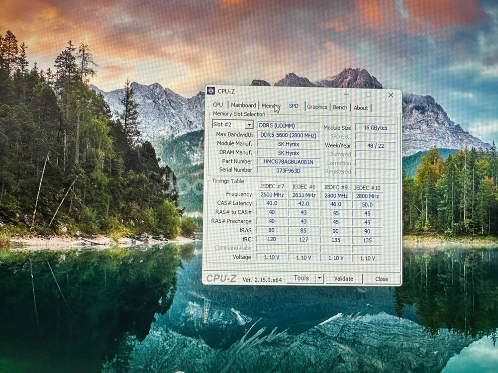Click the JEDEC #10 column header
The width and height of the screenshot is (498, 373).
[x=367, y=187]
